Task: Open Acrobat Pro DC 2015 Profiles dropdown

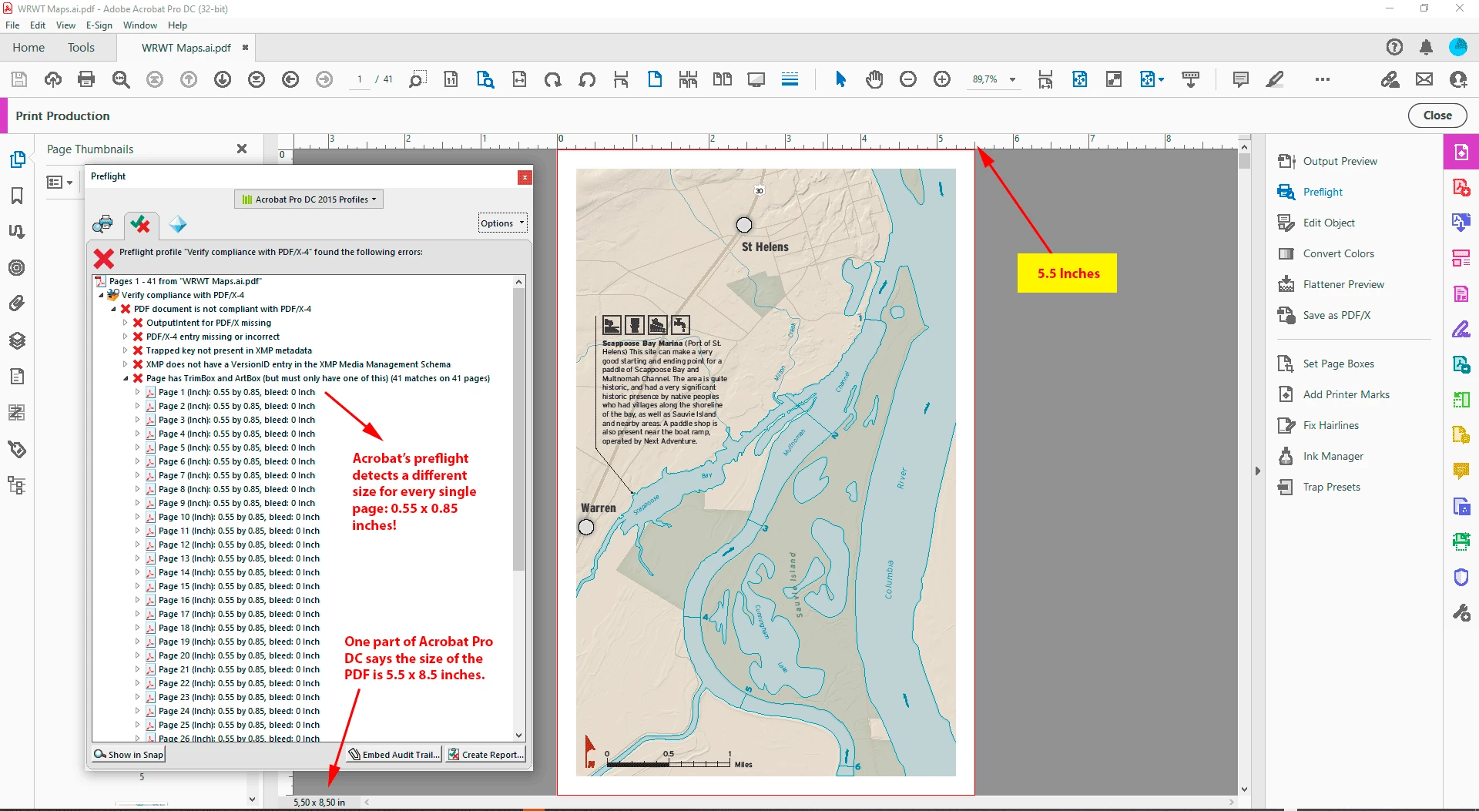Action: (309, 199)
